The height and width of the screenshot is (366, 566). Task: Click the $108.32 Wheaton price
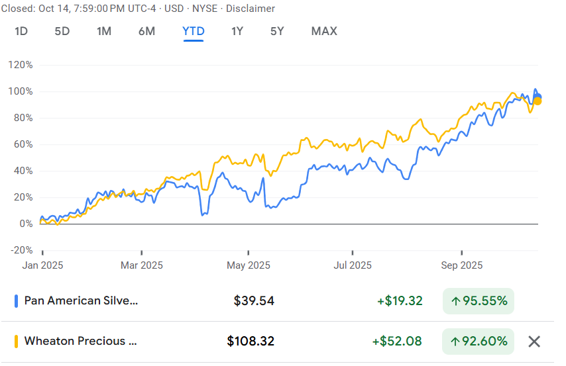[x=251, y=342]
